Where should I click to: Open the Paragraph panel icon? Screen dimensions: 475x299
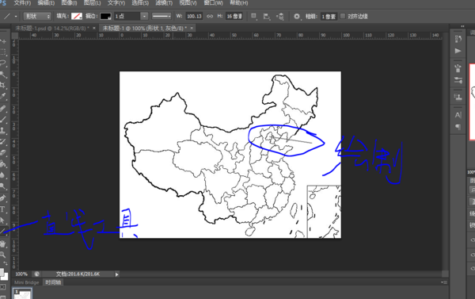458,127
